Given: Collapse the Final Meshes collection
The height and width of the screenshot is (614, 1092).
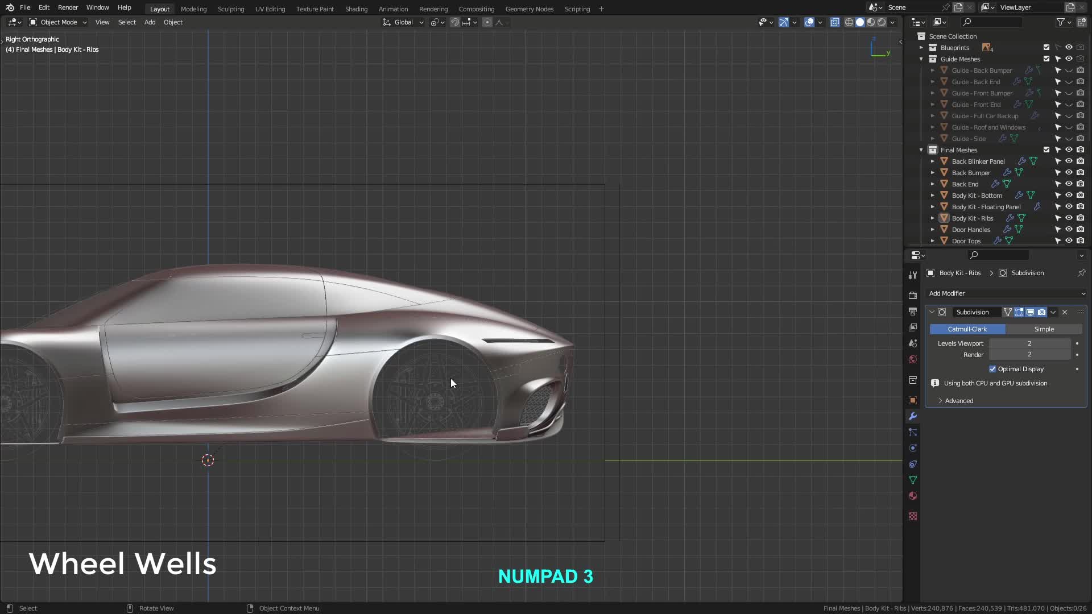Looking at the screenshot, I should [x=921, y=150].
